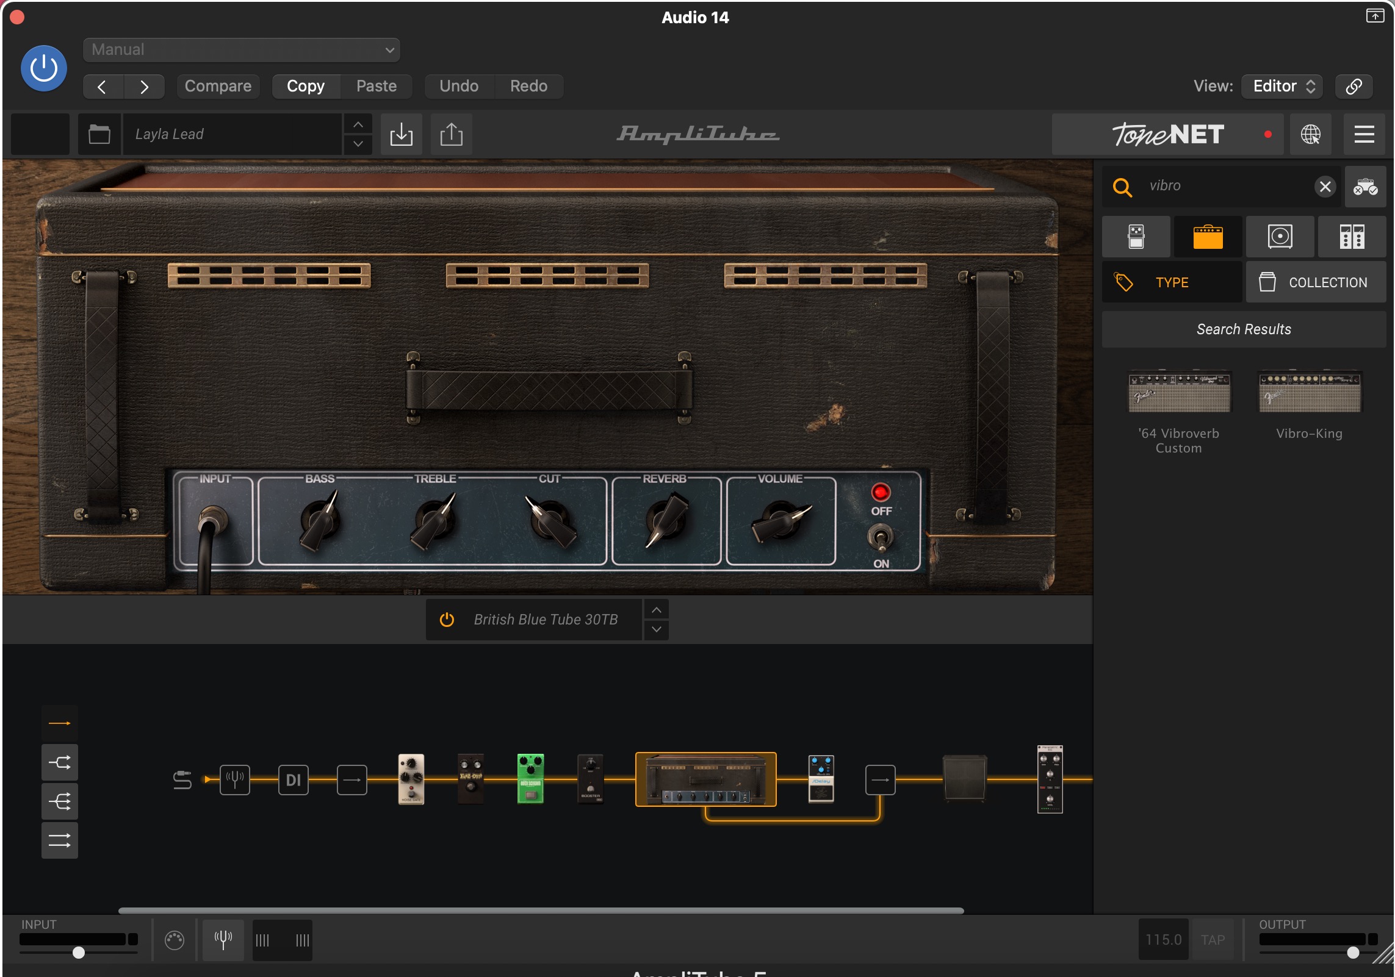The height and width of the screenshot is (977, 1395).
Task: Click the BASS knob on the amp
Action: tap(320, 521)
